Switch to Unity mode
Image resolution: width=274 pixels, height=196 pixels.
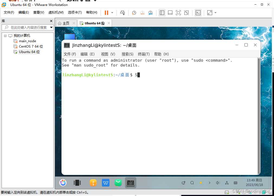click(186, 12)
